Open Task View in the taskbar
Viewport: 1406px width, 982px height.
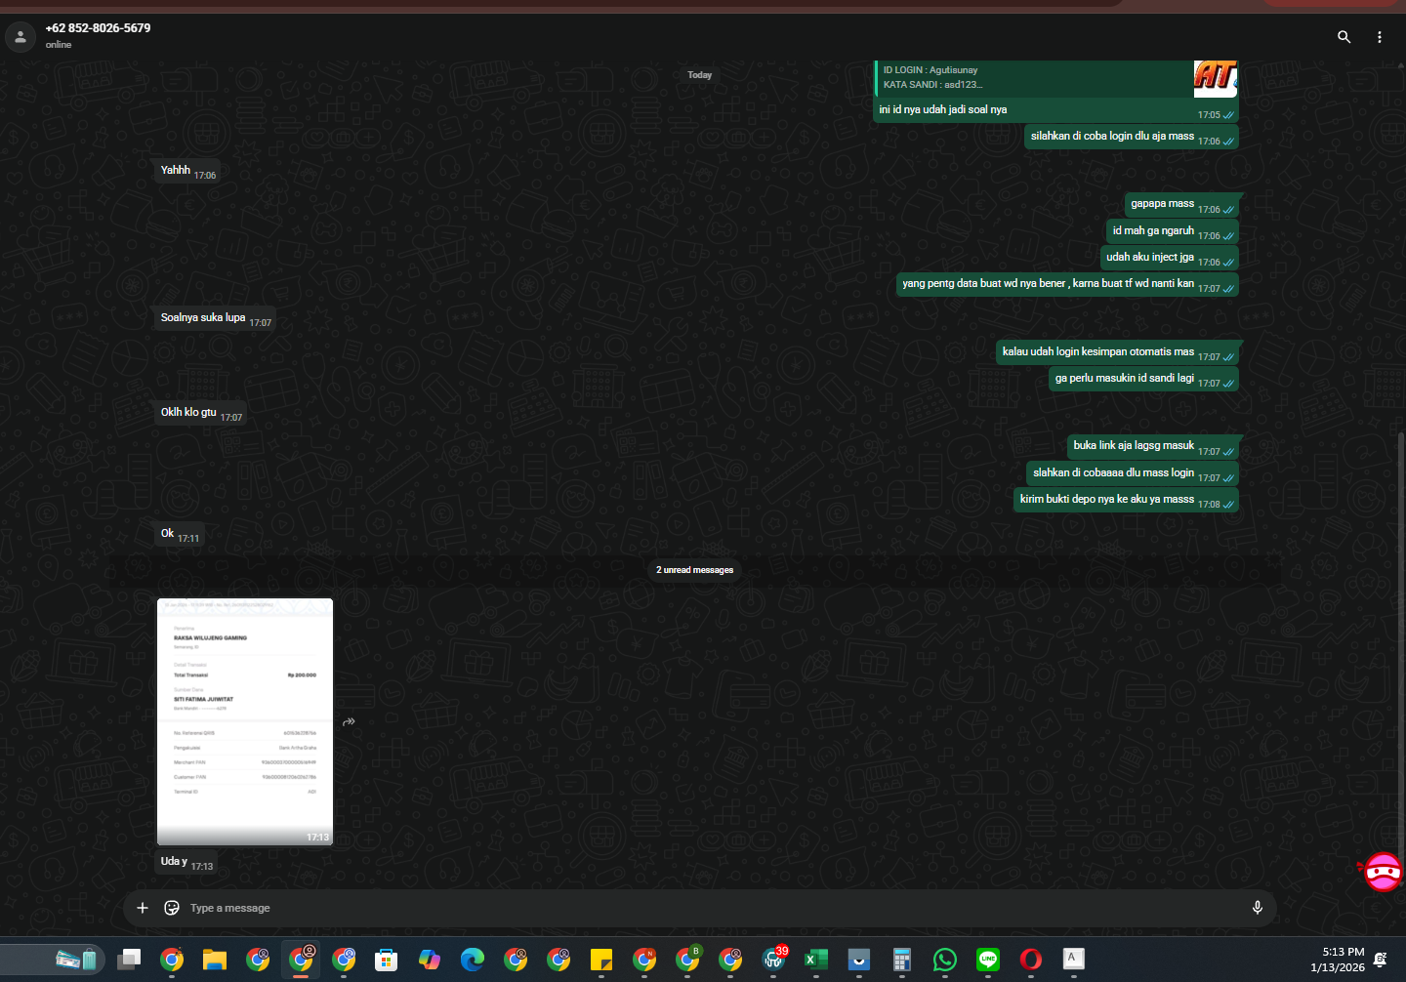pyautogui.click(x=129, y=960)
